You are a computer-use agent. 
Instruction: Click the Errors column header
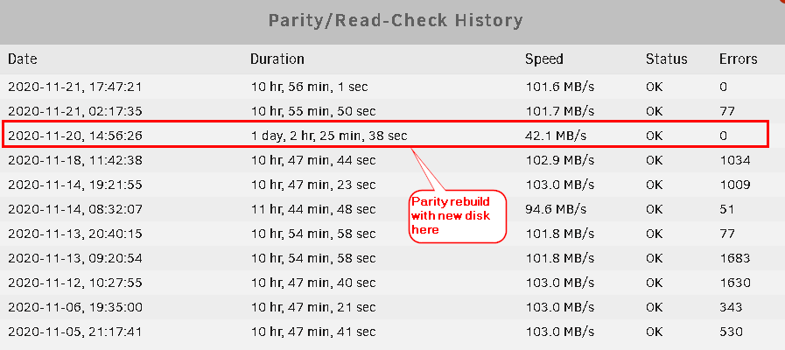point(739,59)
